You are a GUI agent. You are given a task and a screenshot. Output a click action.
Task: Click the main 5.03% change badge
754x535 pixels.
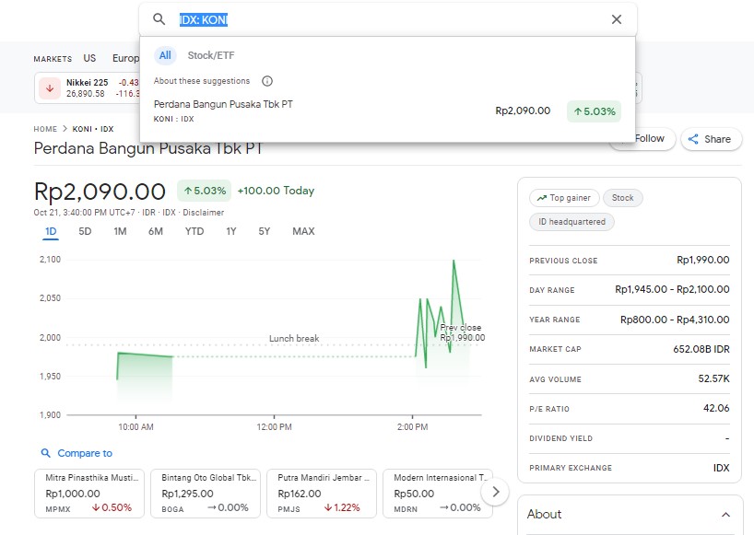click(205, 191)
